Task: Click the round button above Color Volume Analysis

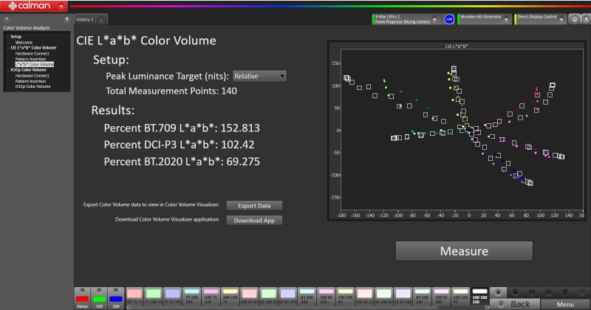Action: [x=7, y=18]
